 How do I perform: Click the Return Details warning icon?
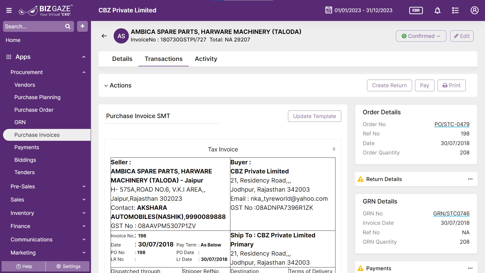360,179
